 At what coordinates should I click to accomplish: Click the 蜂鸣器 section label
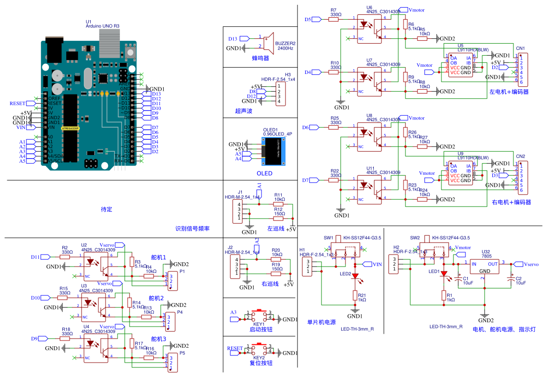[261, 58]
